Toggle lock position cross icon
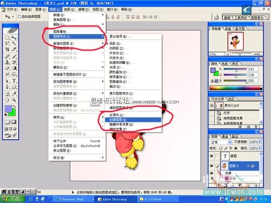 point(231,148)
